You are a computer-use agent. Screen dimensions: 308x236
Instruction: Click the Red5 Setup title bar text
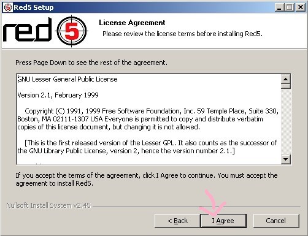(34, 7)
